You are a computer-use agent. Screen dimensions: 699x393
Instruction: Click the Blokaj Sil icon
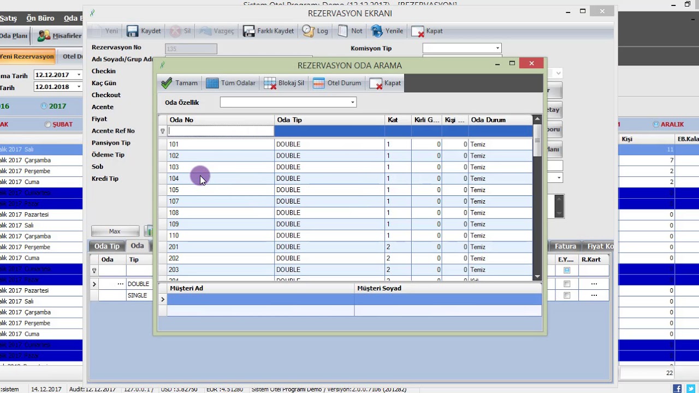pos(270,83)
